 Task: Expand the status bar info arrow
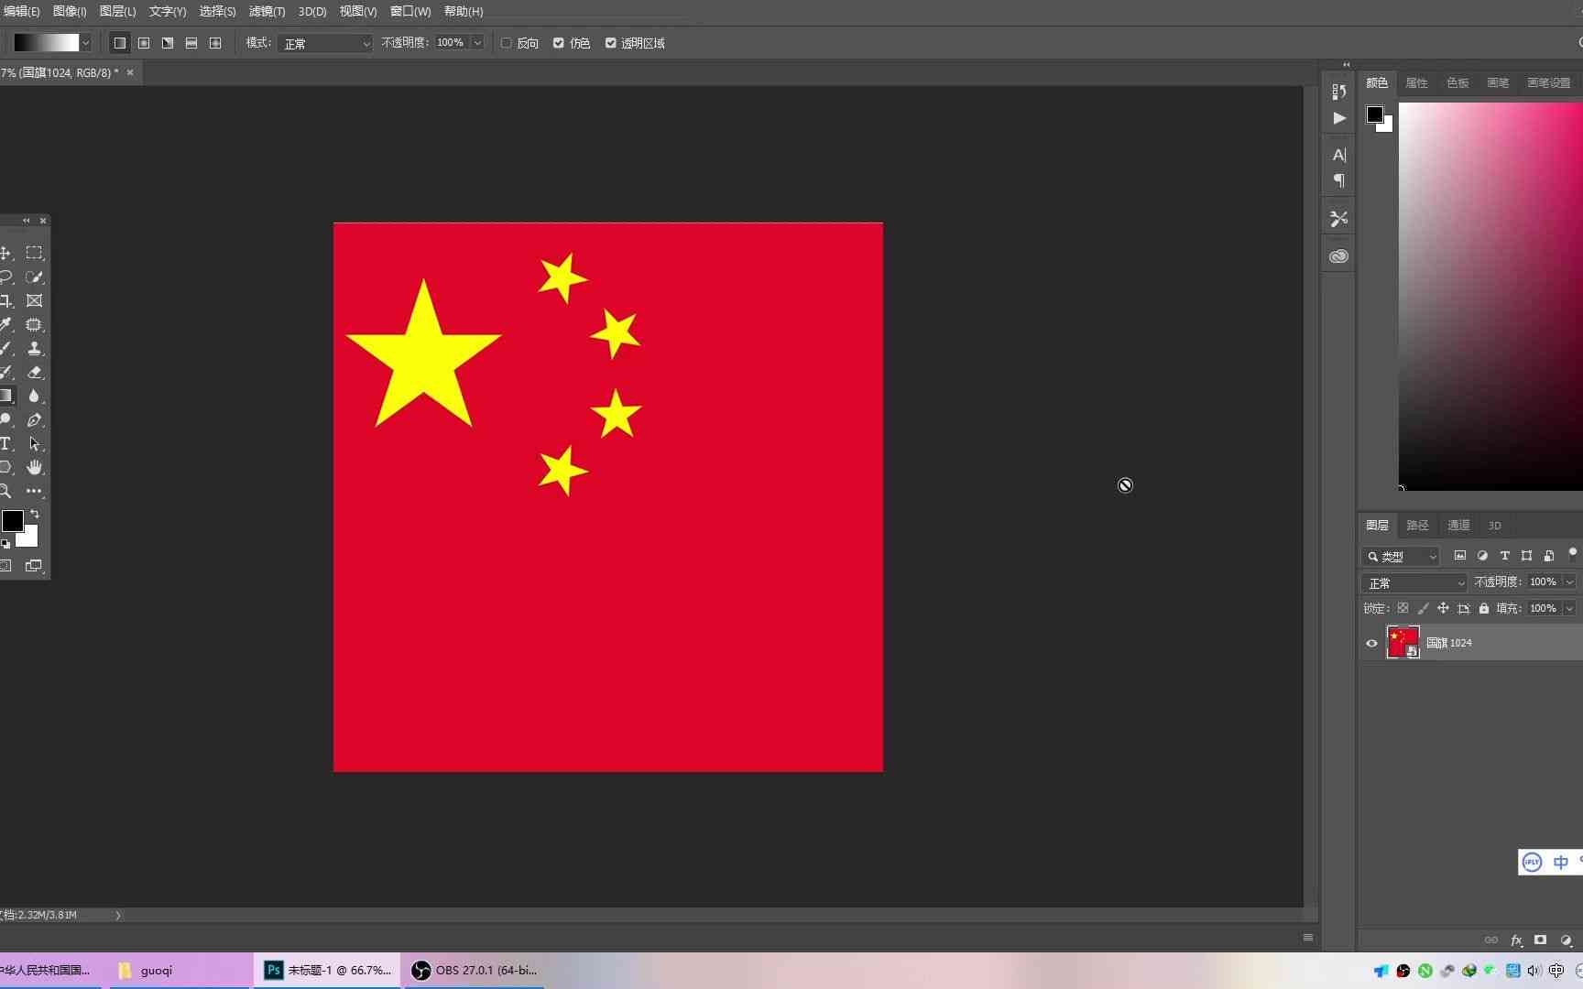(x=118, y=915)
